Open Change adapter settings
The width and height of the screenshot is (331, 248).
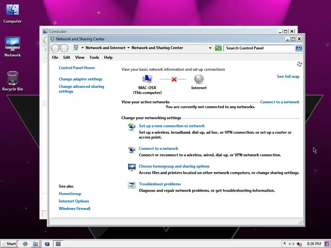coord(80,79)
